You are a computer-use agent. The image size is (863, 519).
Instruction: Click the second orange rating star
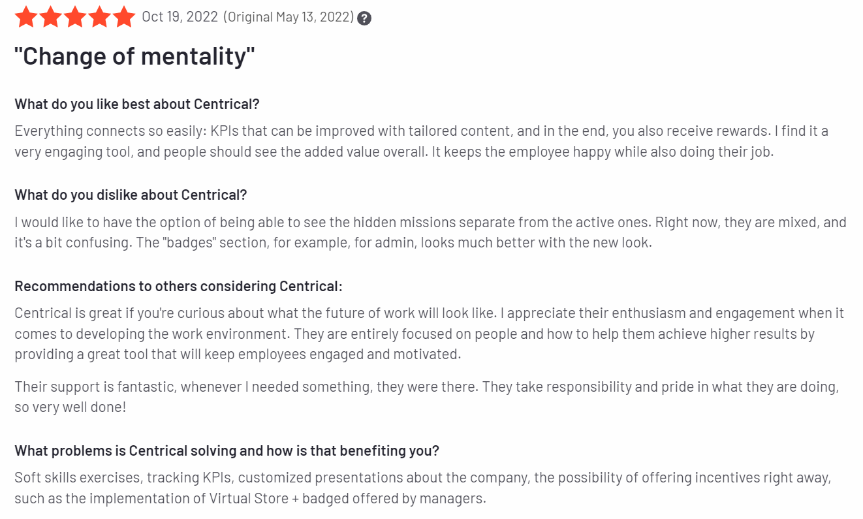(51, 17)
